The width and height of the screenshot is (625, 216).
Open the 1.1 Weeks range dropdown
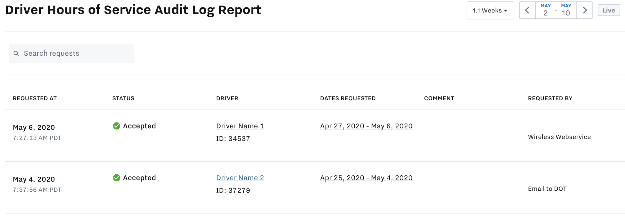(x=490, y=10)
